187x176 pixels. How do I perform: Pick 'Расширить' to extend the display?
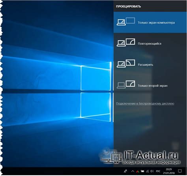click(x=150, y=64)
